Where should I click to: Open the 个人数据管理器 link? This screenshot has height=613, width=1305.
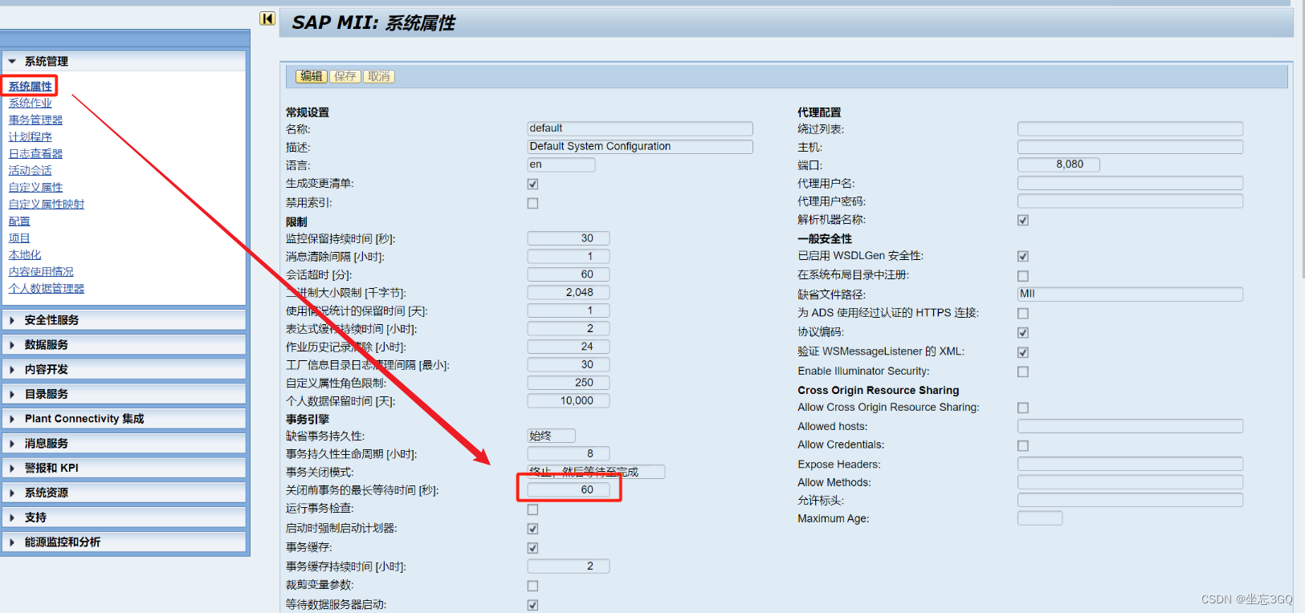tap(46, 288)
